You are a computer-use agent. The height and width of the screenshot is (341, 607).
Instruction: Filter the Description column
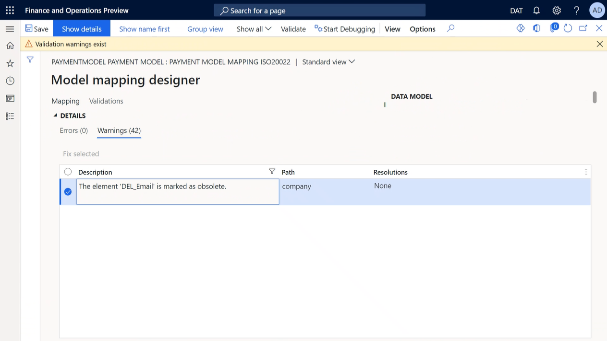point(272,171)
